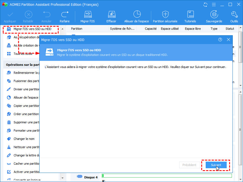Click the refresh icon in the title bar
The height and width of the screenshot is (182, 243).
click(x=205, y=5)
